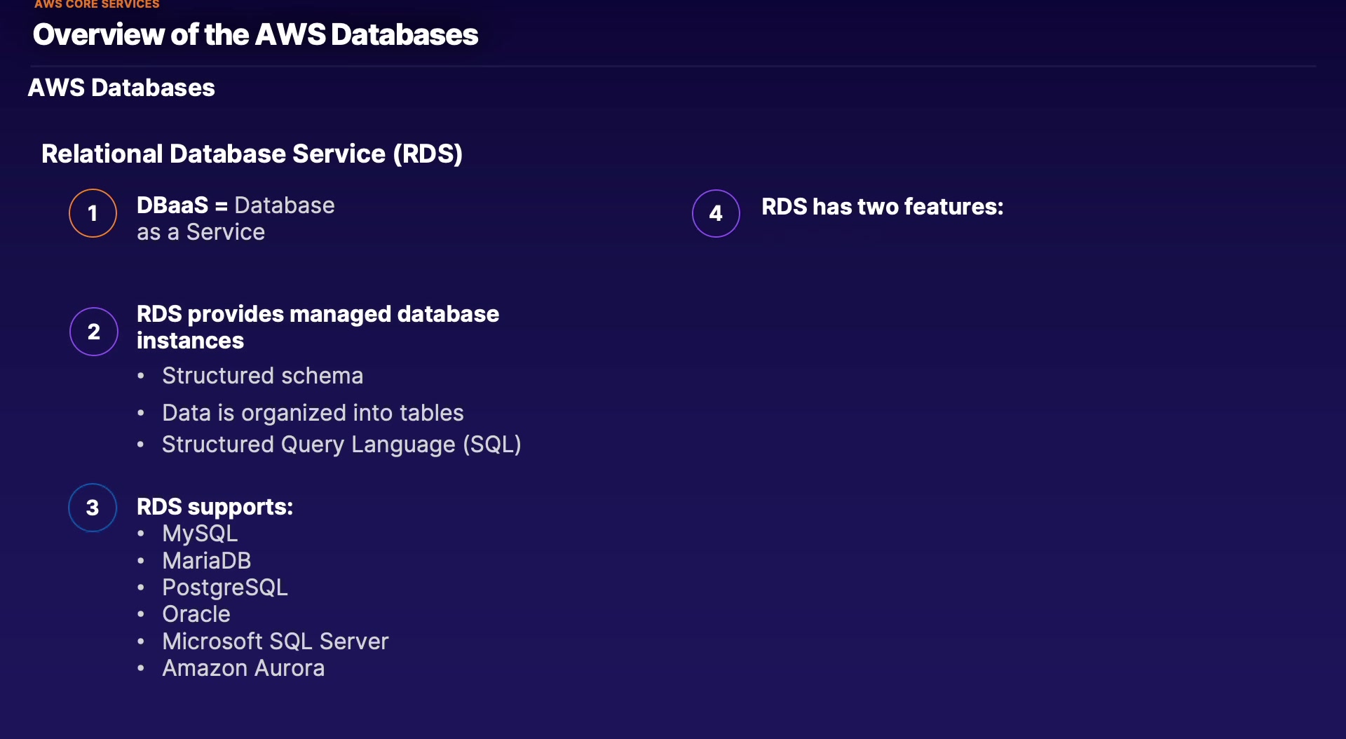Click the 'Oracle' list item
The image size is (1346, 739).
click(196, 614)
